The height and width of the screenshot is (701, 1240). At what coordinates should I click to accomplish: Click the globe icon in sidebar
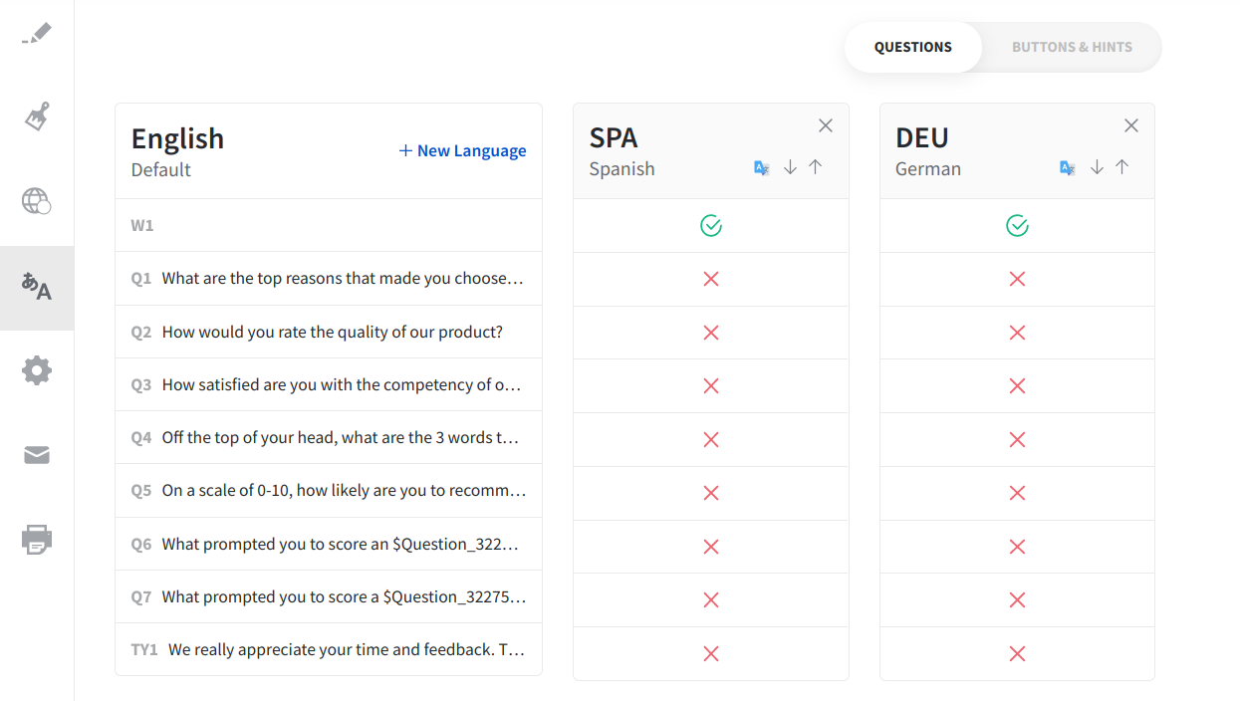[37, 201]
